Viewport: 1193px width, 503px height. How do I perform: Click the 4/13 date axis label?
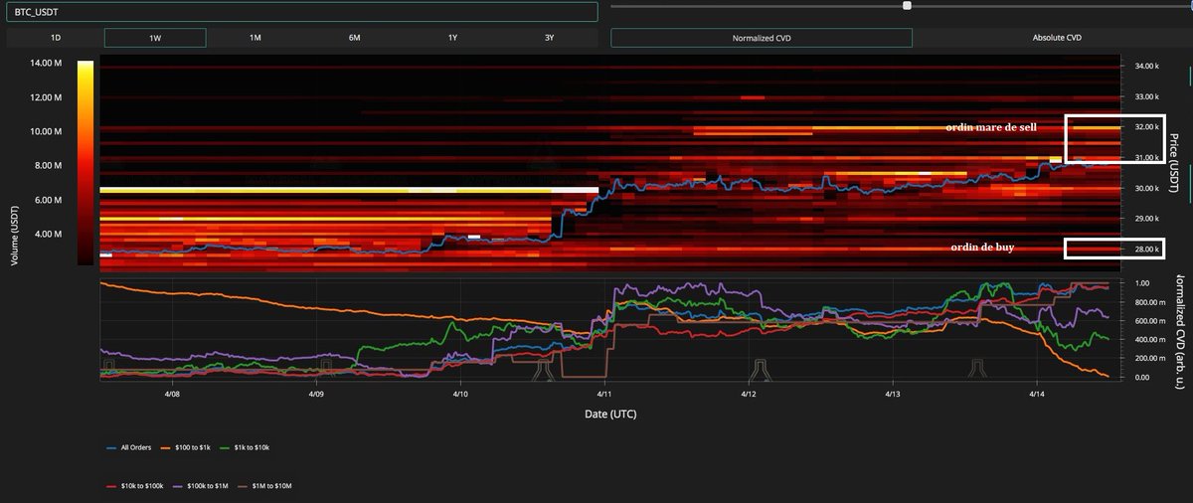[x=893, y=393]
